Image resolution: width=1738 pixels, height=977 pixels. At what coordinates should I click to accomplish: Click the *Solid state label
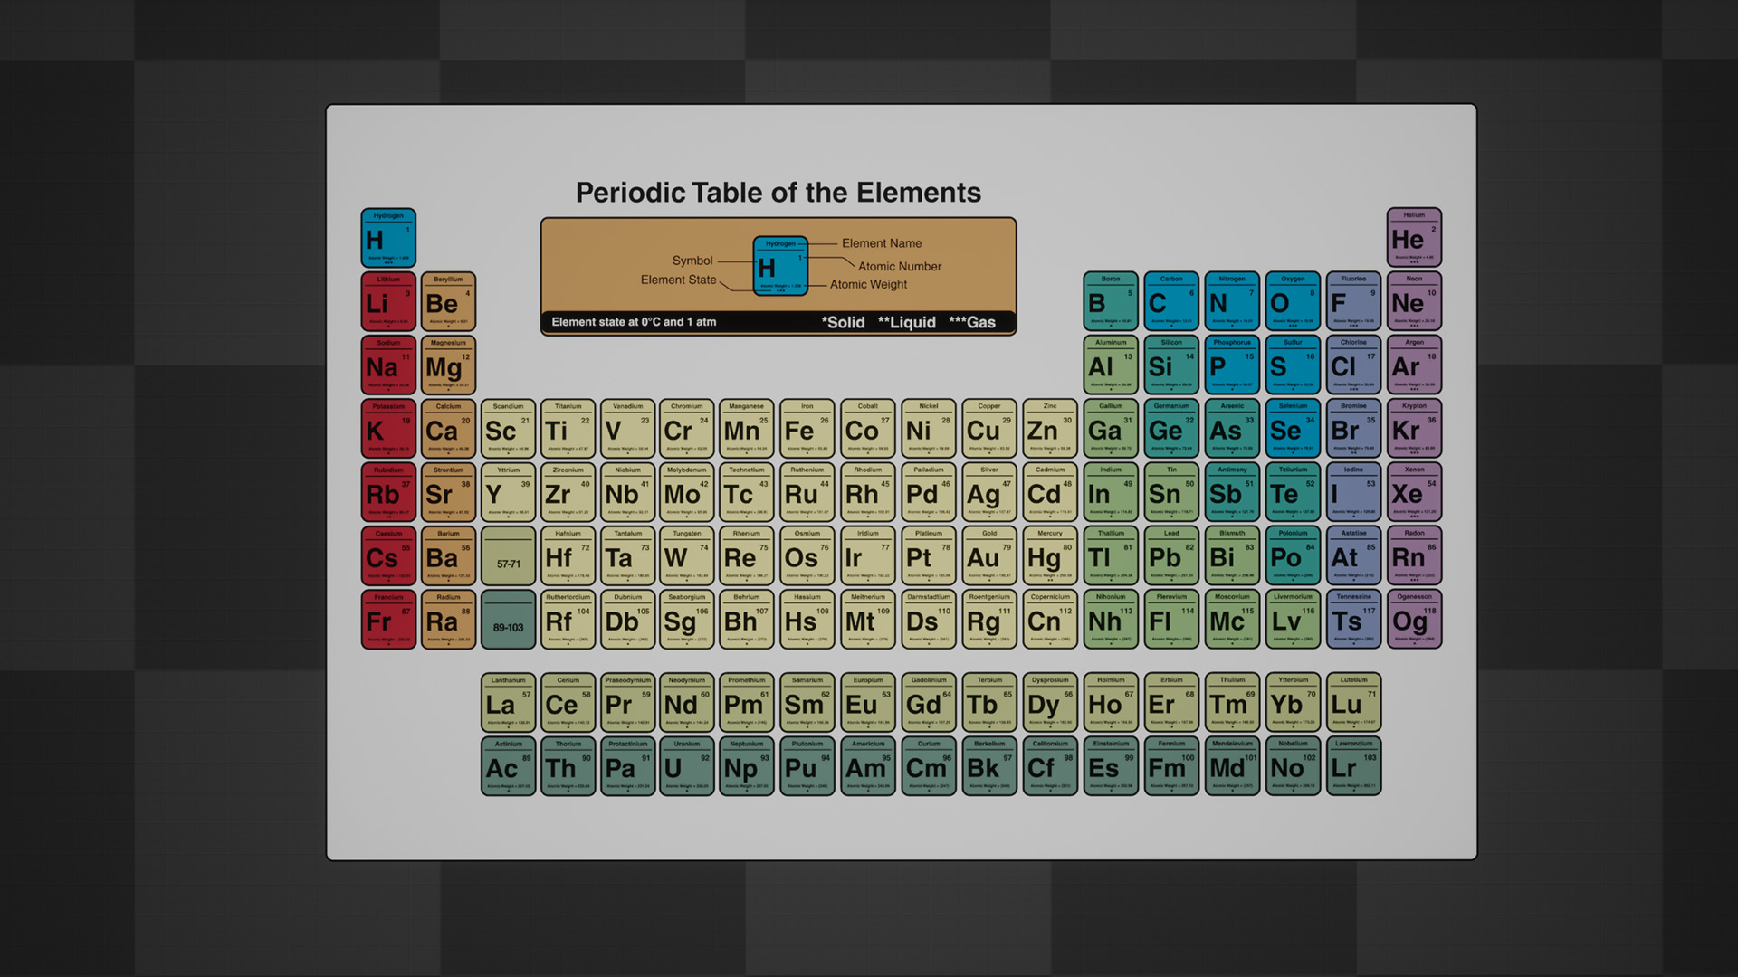coord(843,323)
